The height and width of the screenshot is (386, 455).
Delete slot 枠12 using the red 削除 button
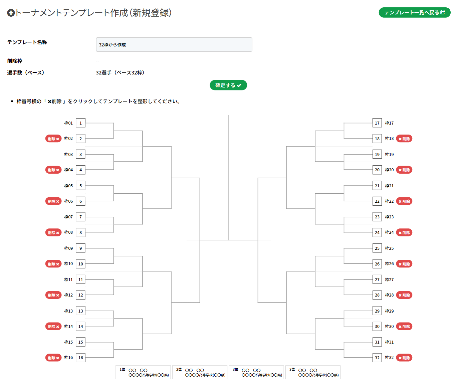point(53,295)
